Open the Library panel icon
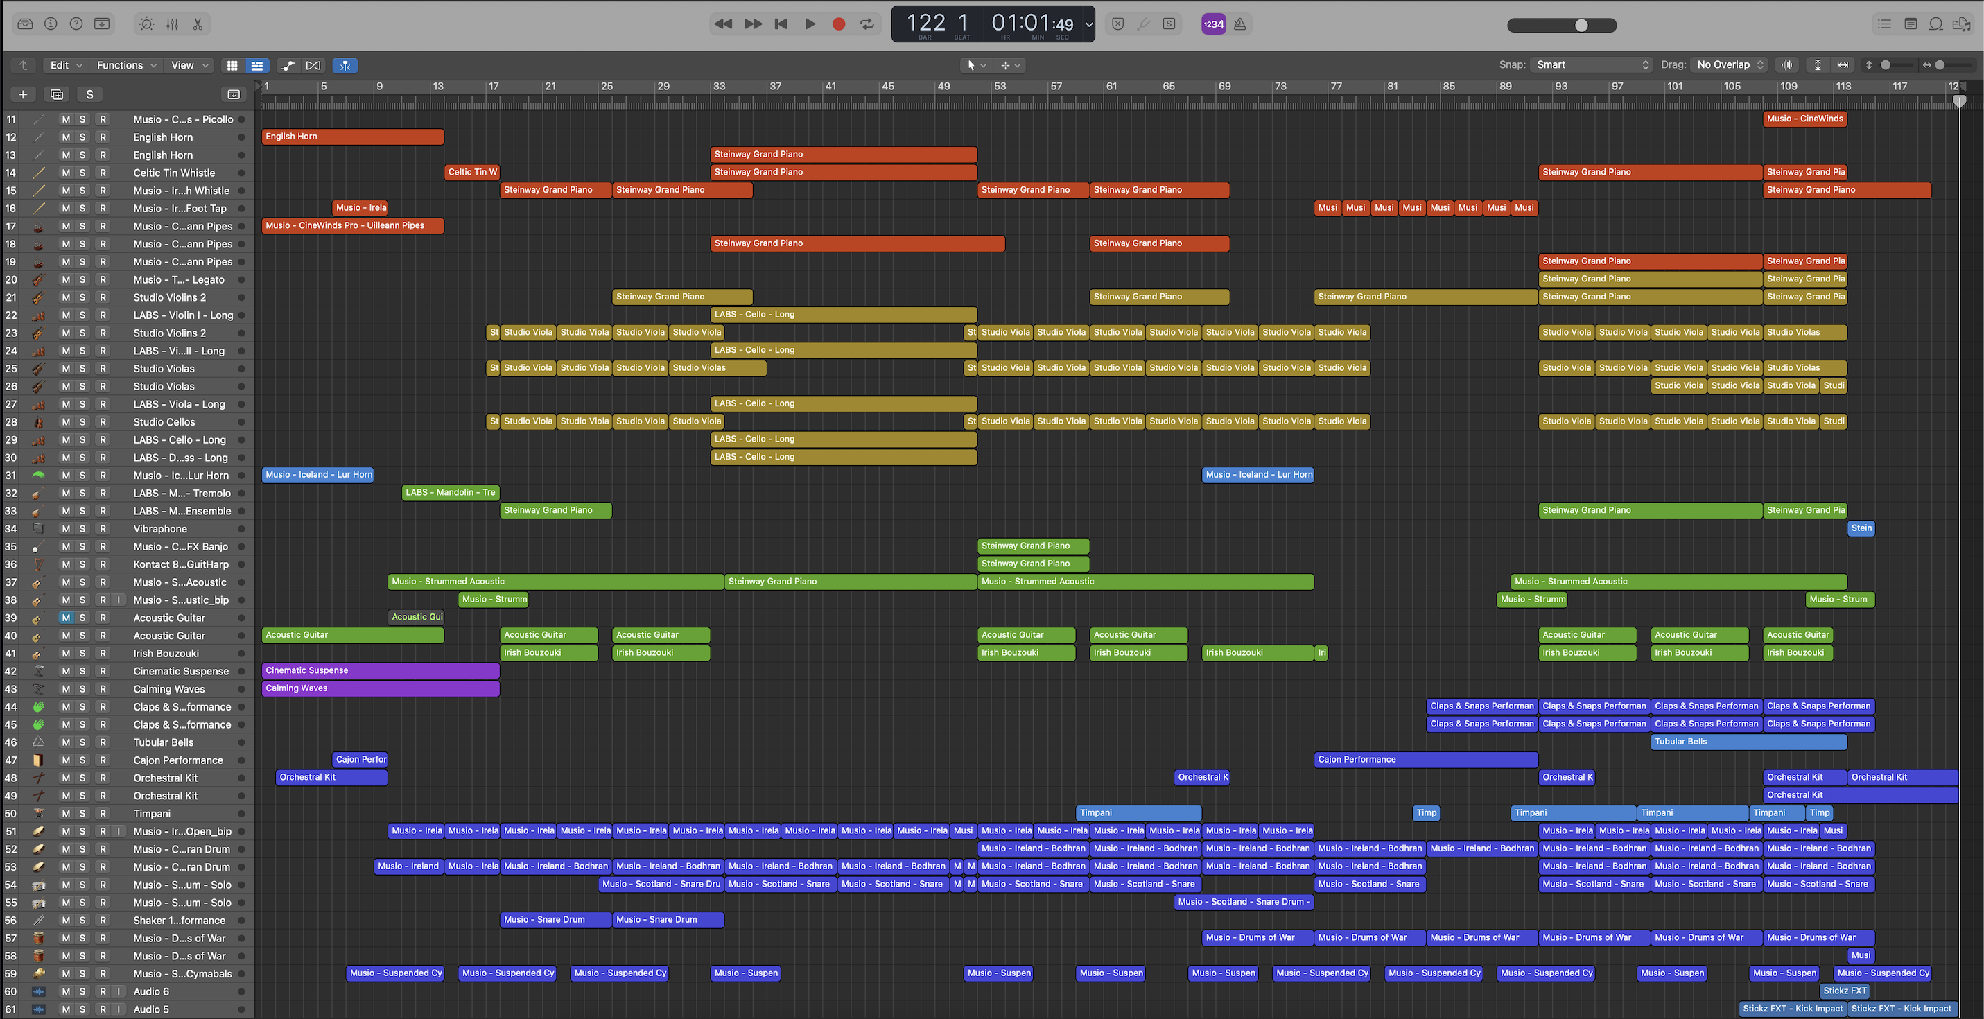This screenshot has width=1984, height=1019. (25, 24)
